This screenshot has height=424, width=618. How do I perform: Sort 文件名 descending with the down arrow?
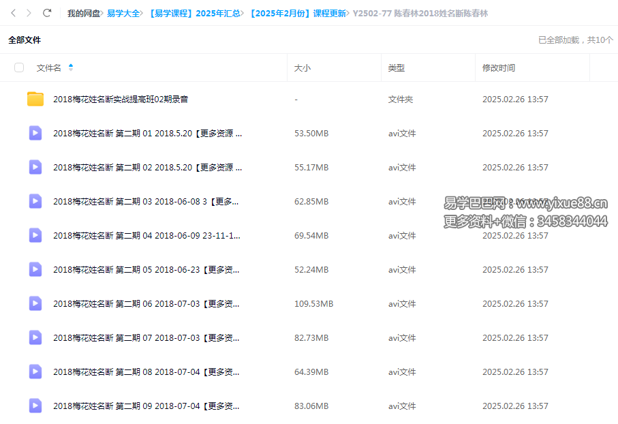tap(72, 70)
